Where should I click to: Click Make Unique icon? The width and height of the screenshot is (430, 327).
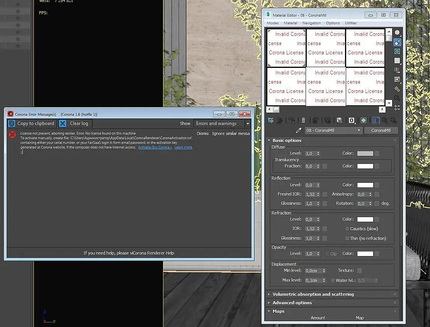click(328, 120)
